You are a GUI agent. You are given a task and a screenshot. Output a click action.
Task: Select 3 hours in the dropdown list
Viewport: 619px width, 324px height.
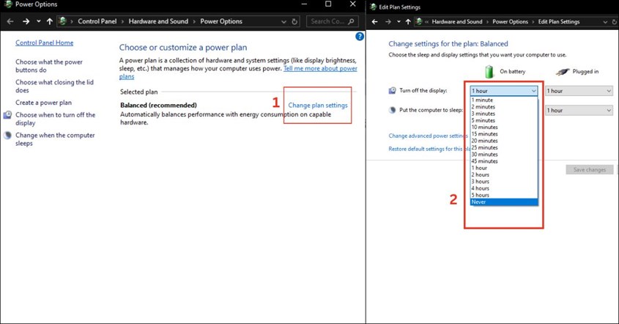point(504,181)
